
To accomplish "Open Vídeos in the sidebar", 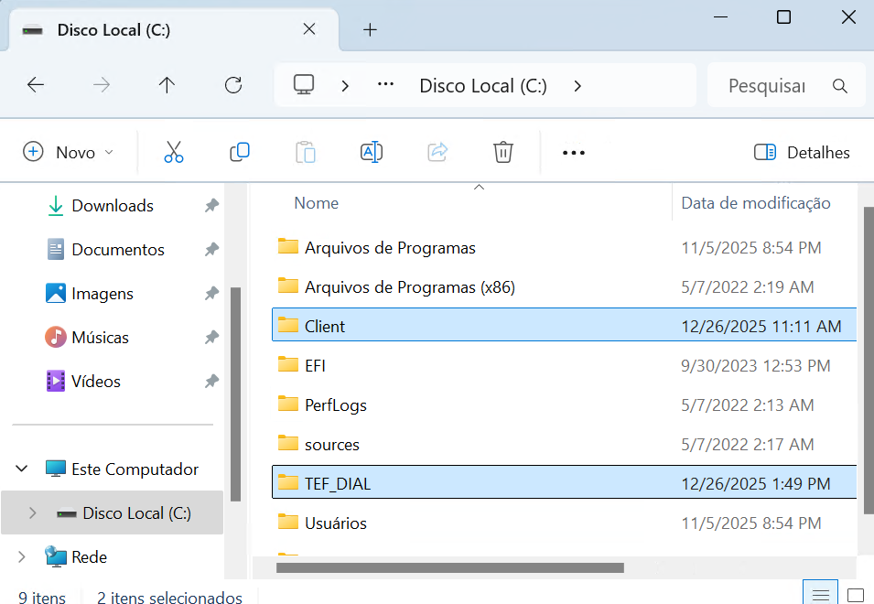I will [96, 381].
